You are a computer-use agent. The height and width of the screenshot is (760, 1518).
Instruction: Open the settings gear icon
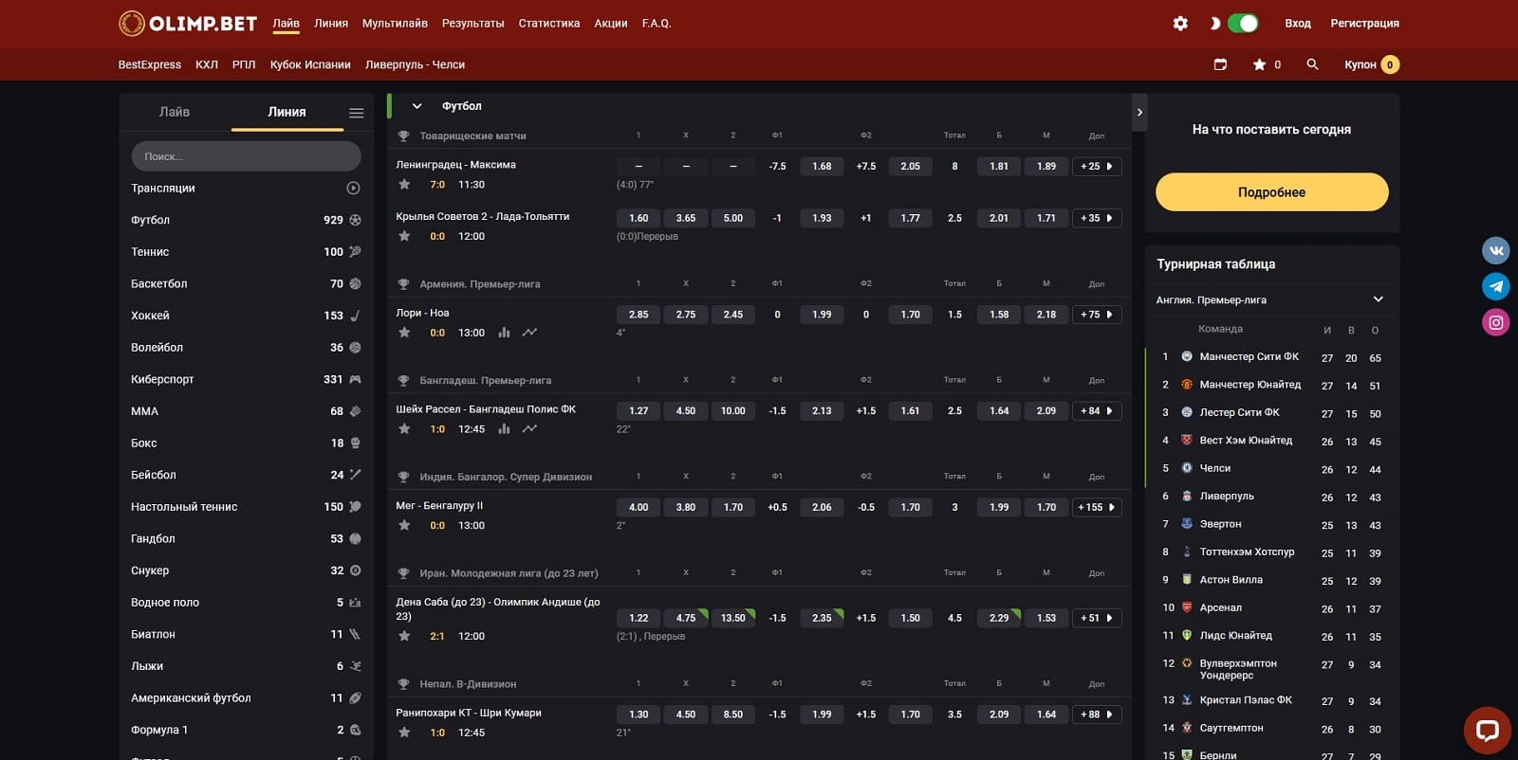tap(1180, 24)
